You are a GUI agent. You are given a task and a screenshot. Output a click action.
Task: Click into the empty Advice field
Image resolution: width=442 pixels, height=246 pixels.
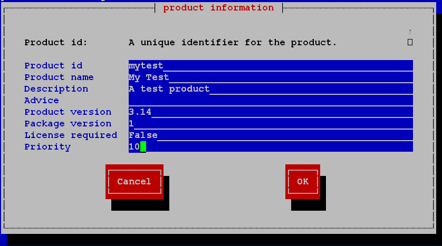(271, 100)
